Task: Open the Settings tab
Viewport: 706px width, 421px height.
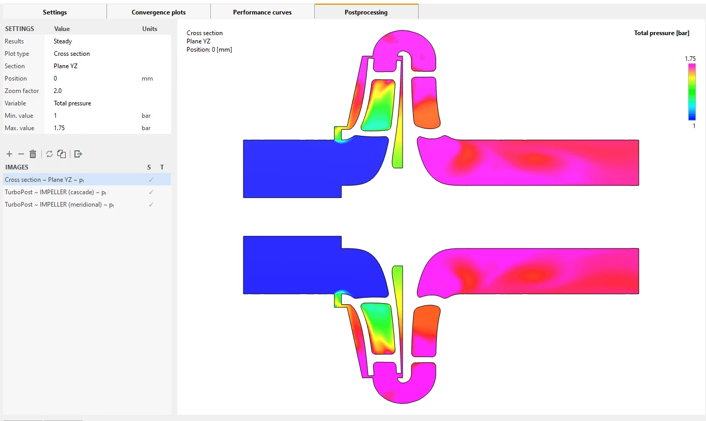Action: pos(55,12)
